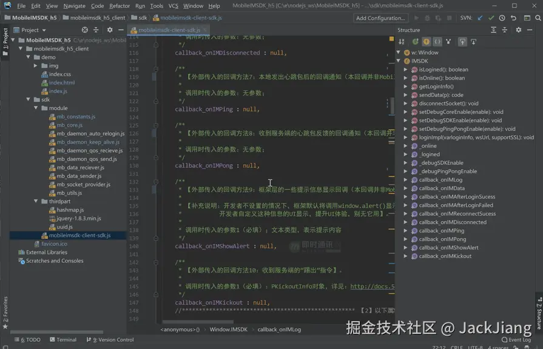543x349 pixels.
Task: Toggle Autoscroll from Source in Structure toolbar
Action: 474,42
